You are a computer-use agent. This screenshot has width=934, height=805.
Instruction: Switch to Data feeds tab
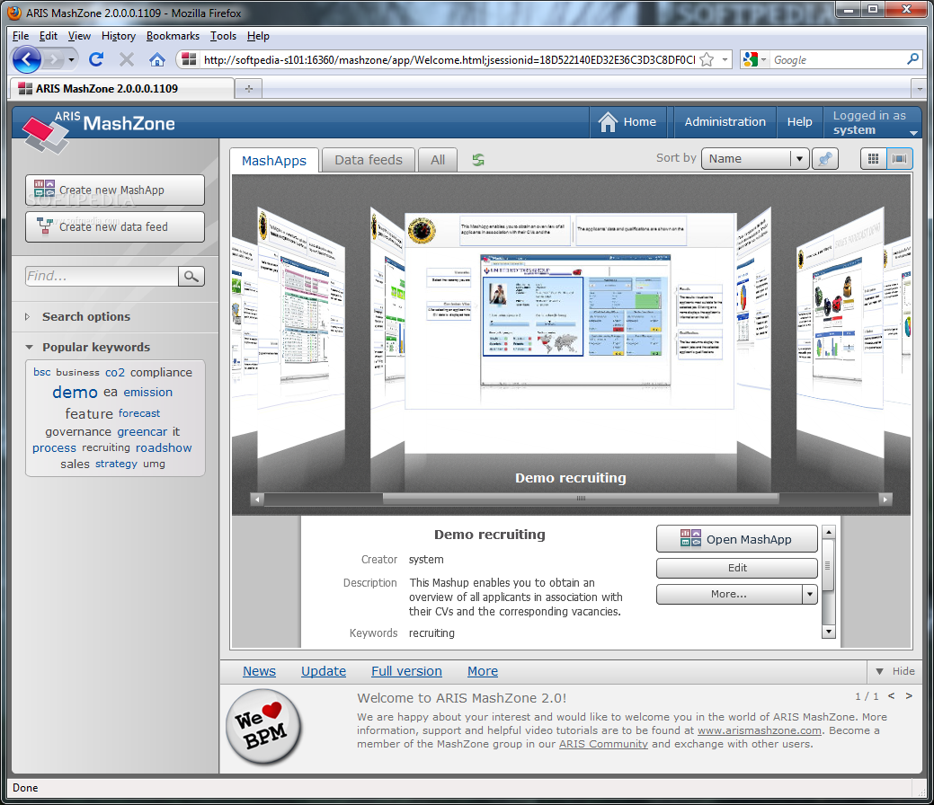(369, 160)
